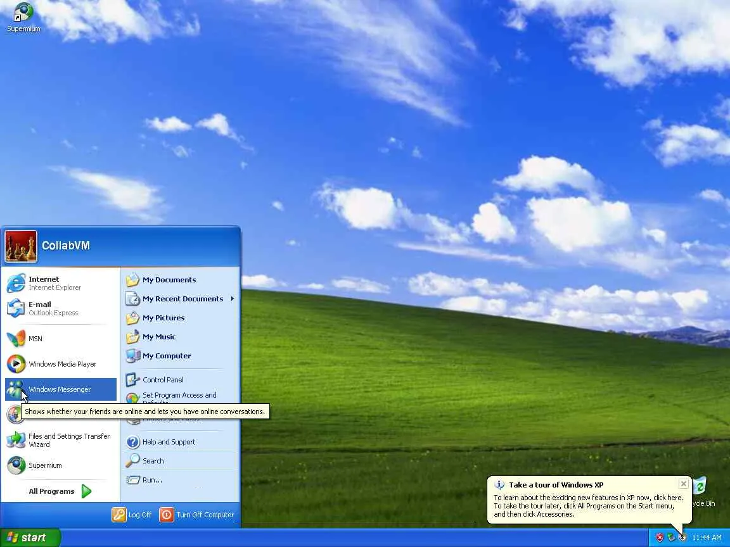Click Safely Remove Hardware tray icon

pyautogui.click(x=671, y=538)
